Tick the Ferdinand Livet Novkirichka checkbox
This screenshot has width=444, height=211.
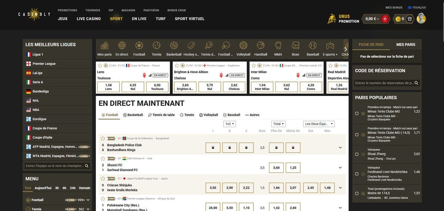[x=357, y=174]
